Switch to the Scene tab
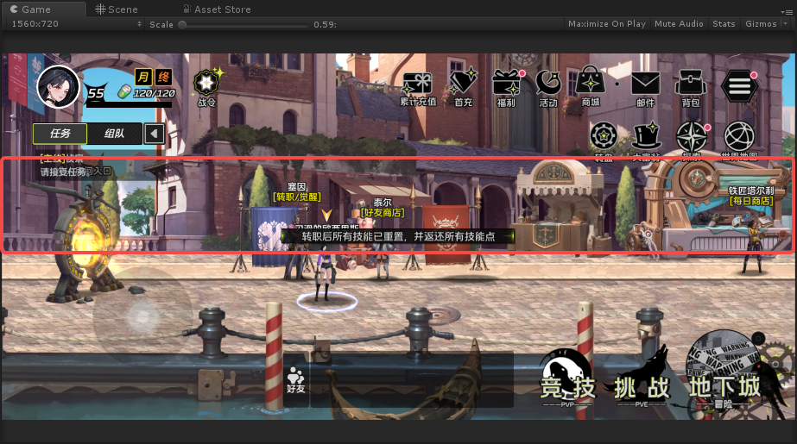 [117, 9]
